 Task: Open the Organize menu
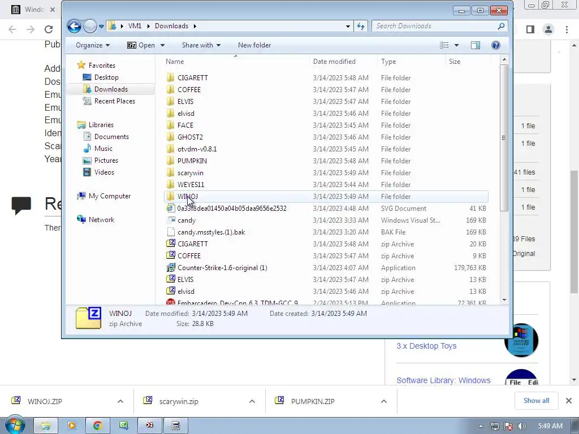click(93, 45)
